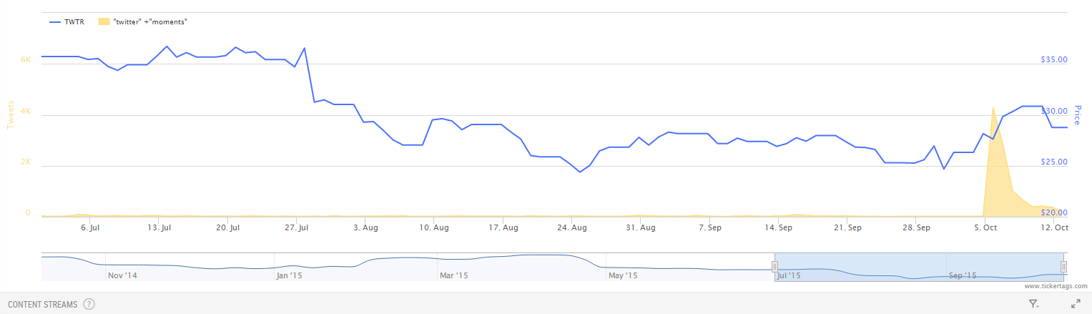Click the tweet volume spike peak

(x=993, y=108)
